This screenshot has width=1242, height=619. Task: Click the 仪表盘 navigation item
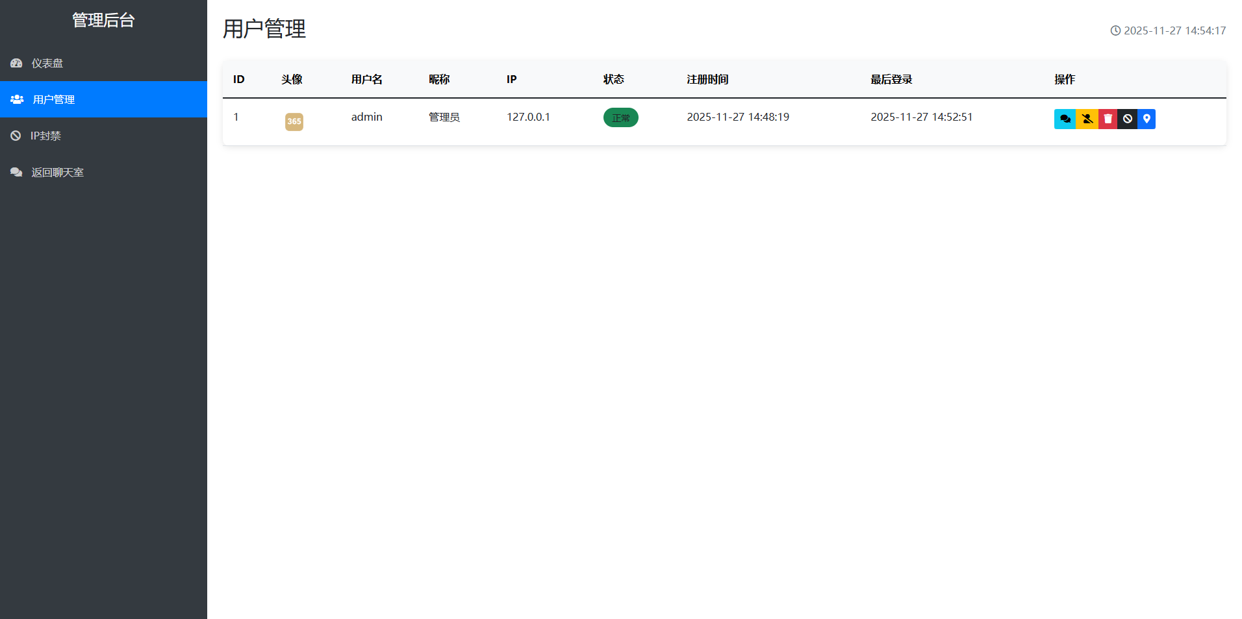(47, 63)
